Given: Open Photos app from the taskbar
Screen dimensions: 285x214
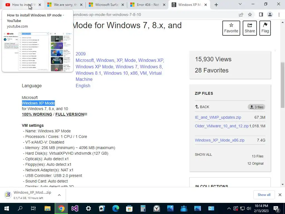Looking at the screenshot, I should coord(170,208).
